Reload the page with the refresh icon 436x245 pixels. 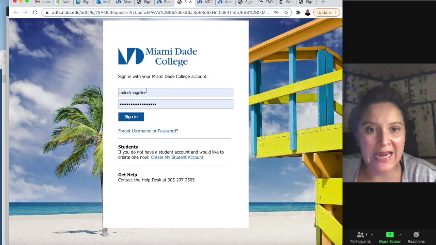tap(35, 12)
